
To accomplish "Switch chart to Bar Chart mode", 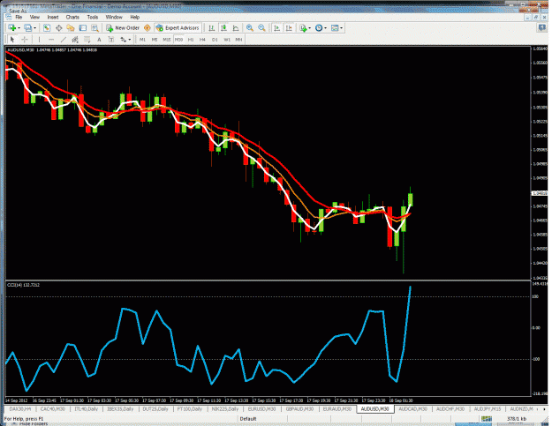I will [212, 28].
